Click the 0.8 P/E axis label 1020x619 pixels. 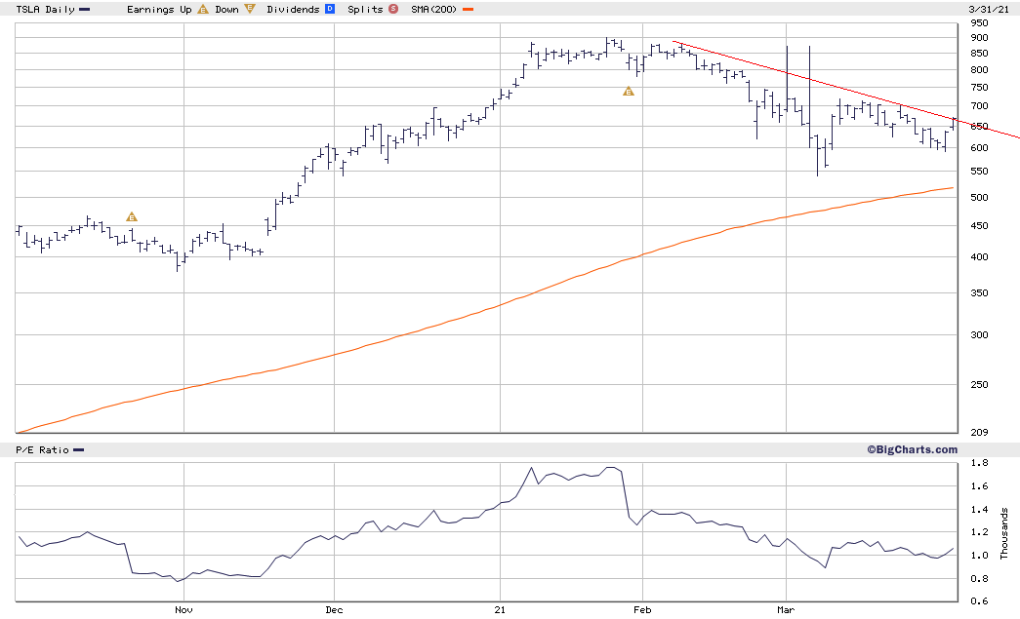tap(979, 578)
